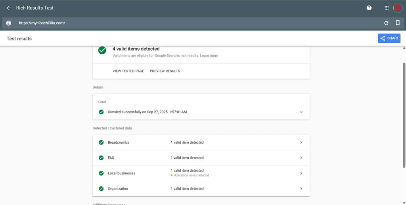Screen dimensions: 406x205
Task: Click the vertical scrollbar thumb
Action: coord(404,115)
